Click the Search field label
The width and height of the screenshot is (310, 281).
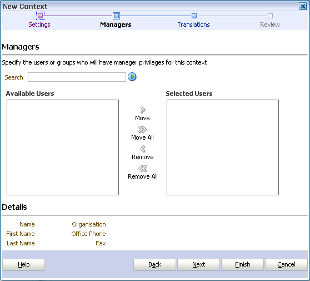point(14,77)
